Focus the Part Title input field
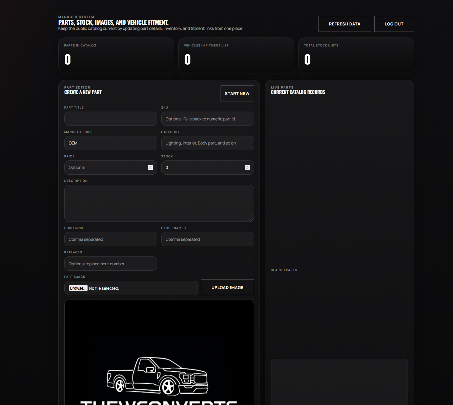453x405 pixels. click(x=111, y=119)
